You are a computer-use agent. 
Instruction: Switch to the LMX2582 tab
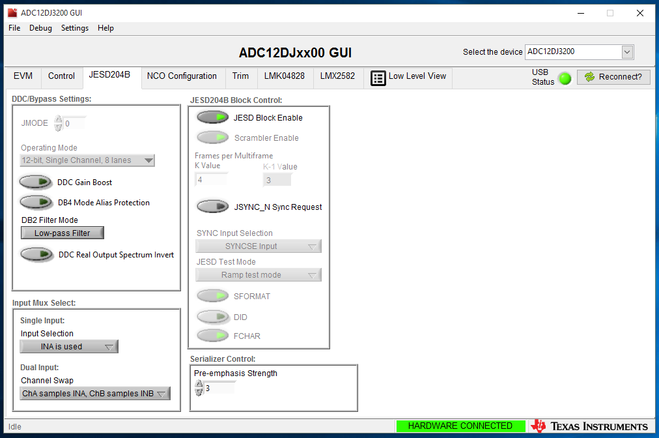[337, 76]
